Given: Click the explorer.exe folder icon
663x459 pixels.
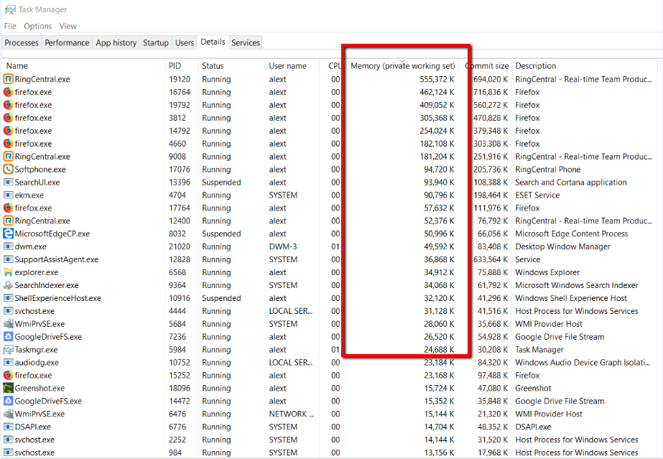Looking at the screenshot, I should (8, 272).
